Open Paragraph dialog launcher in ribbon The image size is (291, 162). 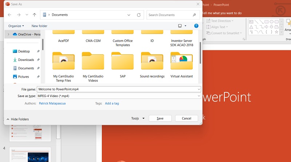244,39
